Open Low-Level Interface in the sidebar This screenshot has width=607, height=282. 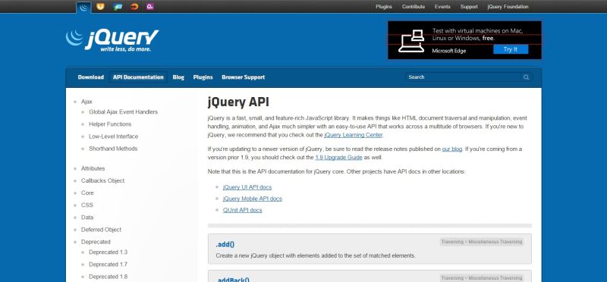coord(113,136)
